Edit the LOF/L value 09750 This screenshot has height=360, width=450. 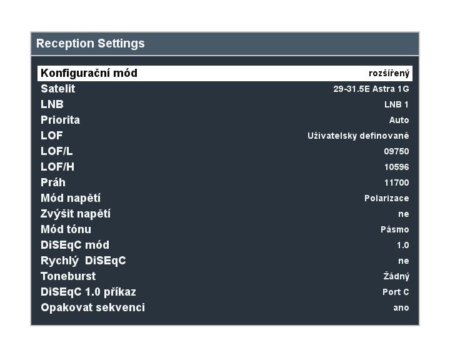pos(396,151)
